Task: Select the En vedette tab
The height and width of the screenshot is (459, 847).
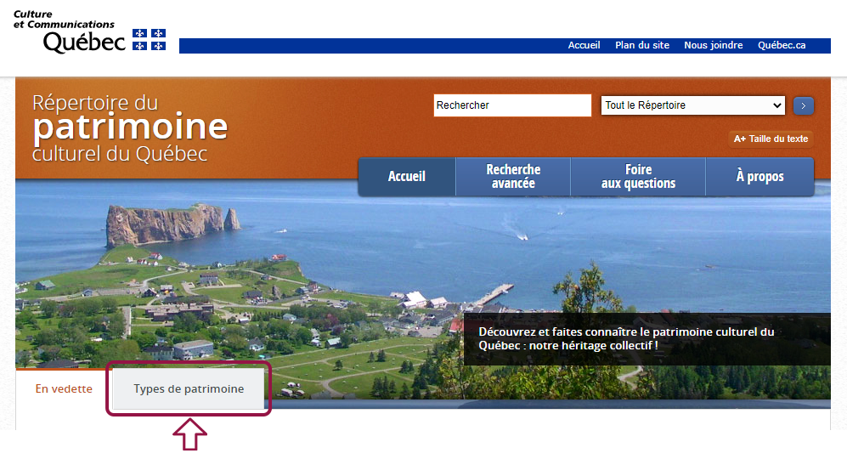Action: click(64, 389)
